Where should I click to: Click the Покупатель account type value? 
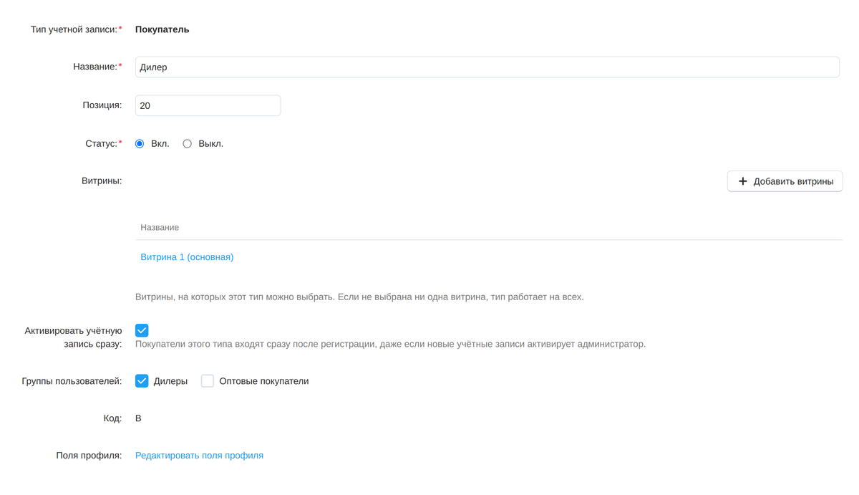pyautogui.click(x=162, y=30)
